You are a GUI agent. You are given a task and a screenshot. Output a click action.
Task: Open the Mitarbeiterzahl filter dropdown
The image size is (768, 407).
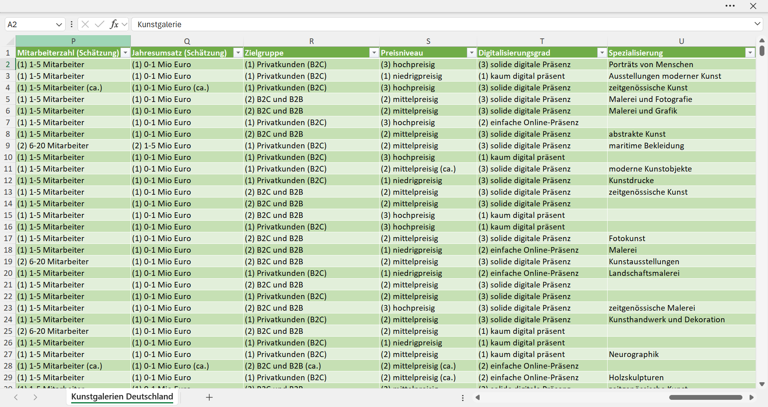click(x=126, y=53)
